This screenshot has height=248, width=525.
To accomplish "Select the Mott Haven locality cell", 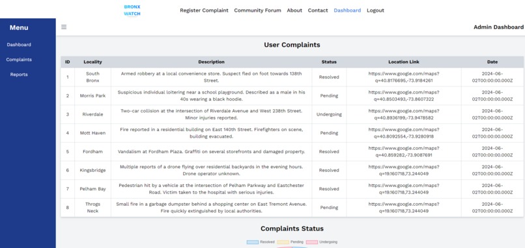I will tap(92, 133).
